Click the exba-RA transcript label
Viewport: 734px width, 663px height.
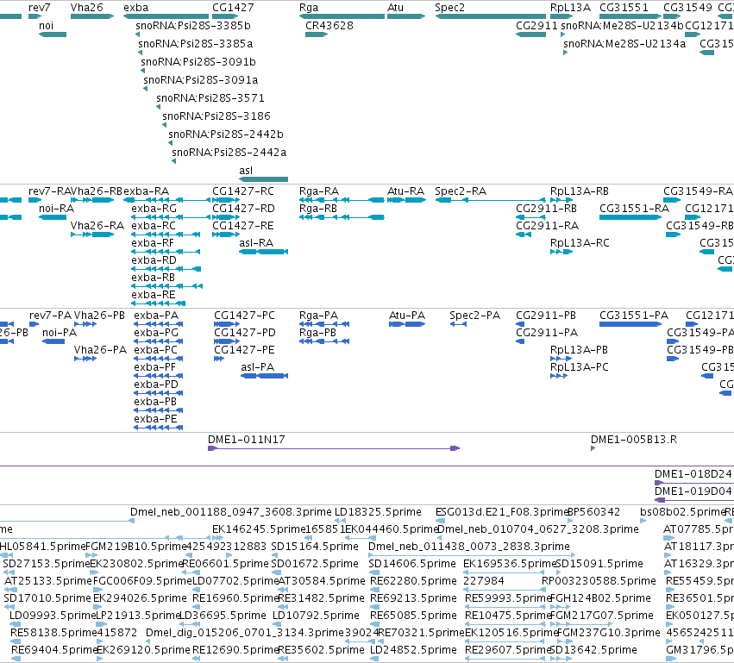click(146, 191)
